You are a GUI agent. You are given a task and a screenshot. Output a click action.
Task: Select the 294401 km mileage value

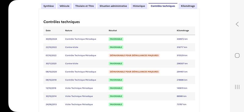point(182,72)
